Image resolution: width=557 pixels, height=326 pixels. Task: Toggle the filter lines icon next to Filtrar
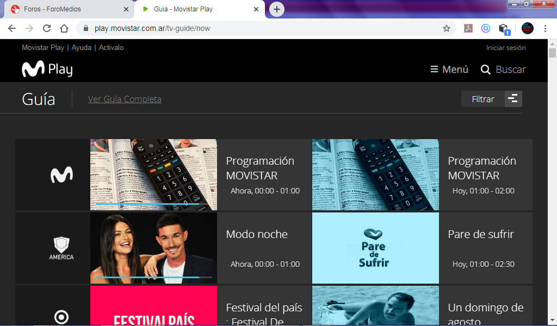point(513,99)
